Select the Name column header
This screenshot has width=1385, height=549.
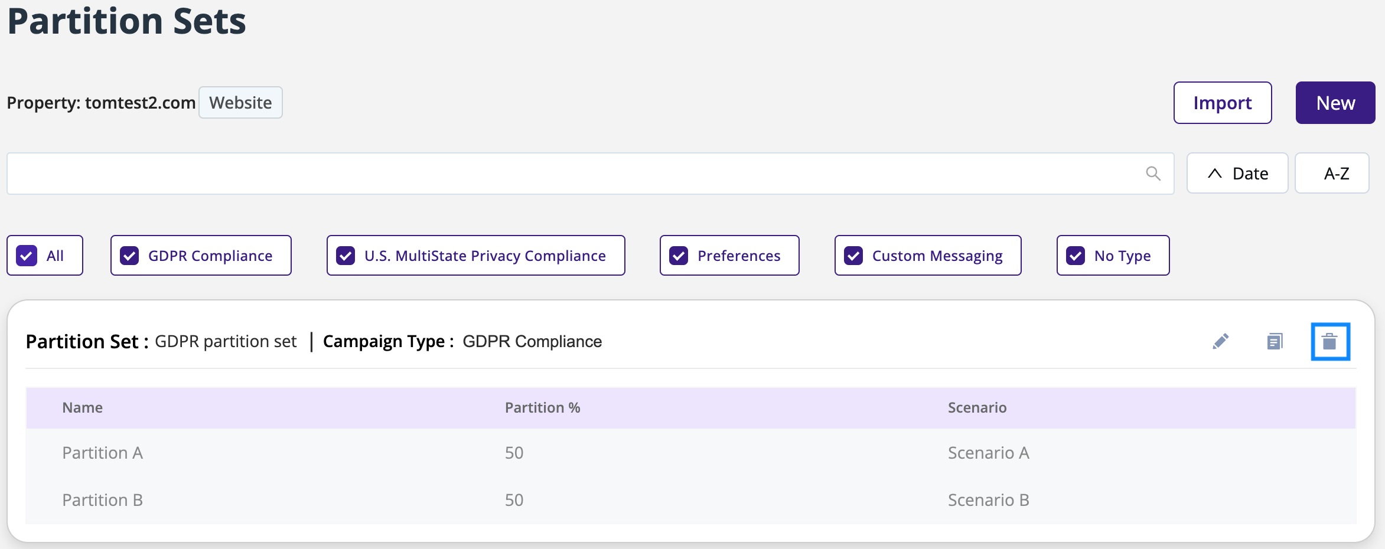[83, 408]
